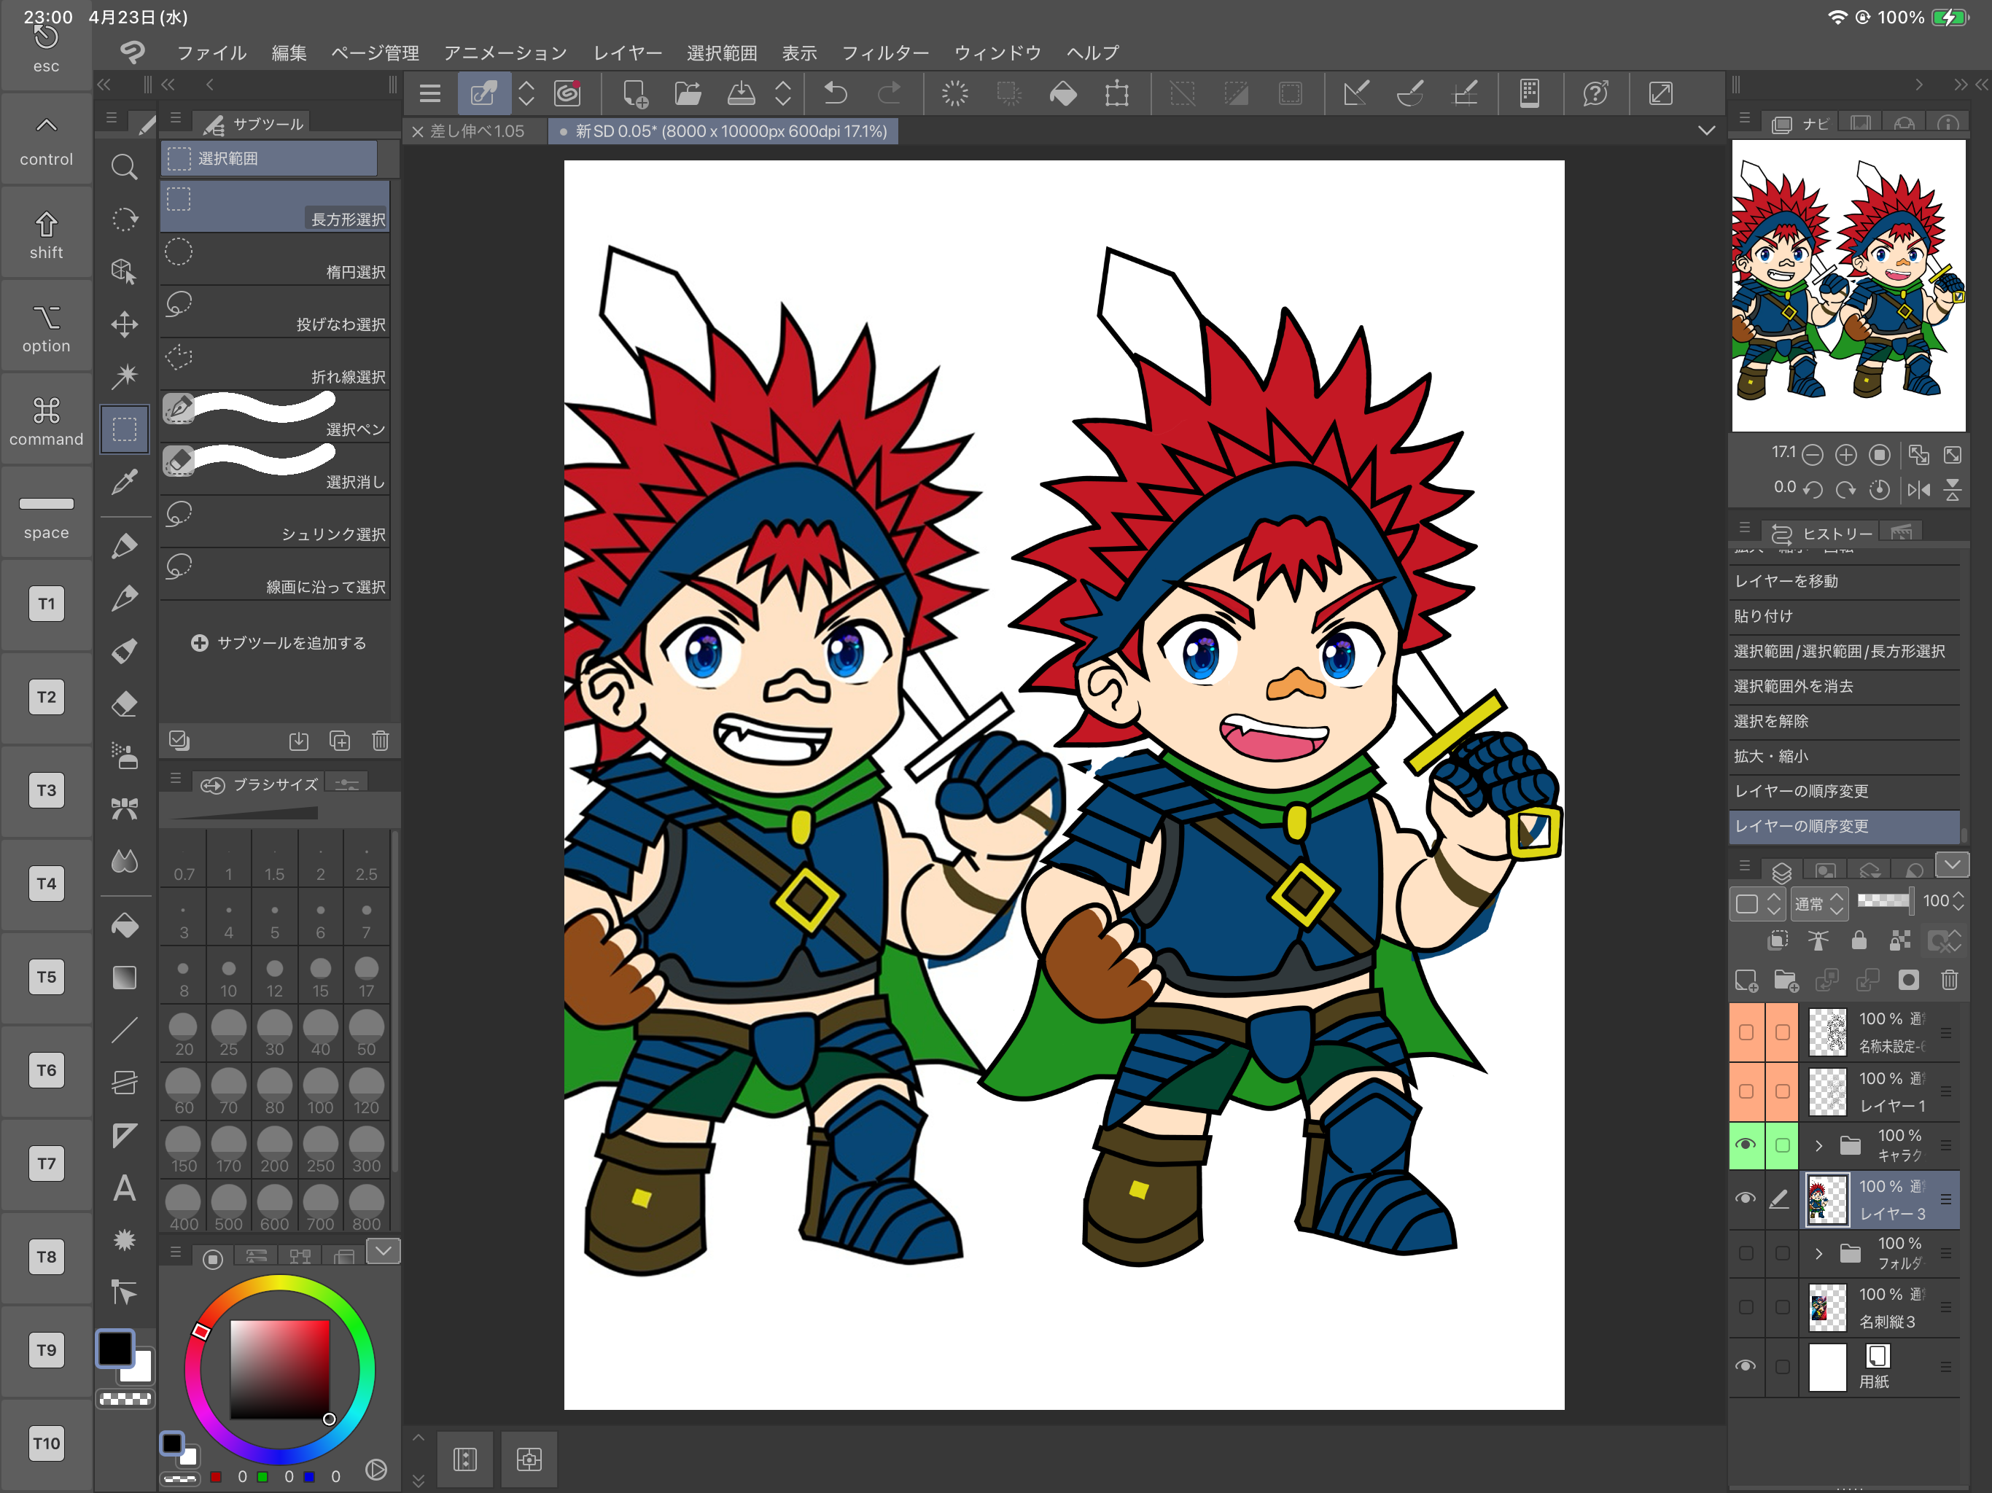Select the text tool
Viewport: 1992px width, 1493px height.
[124, 1188]
